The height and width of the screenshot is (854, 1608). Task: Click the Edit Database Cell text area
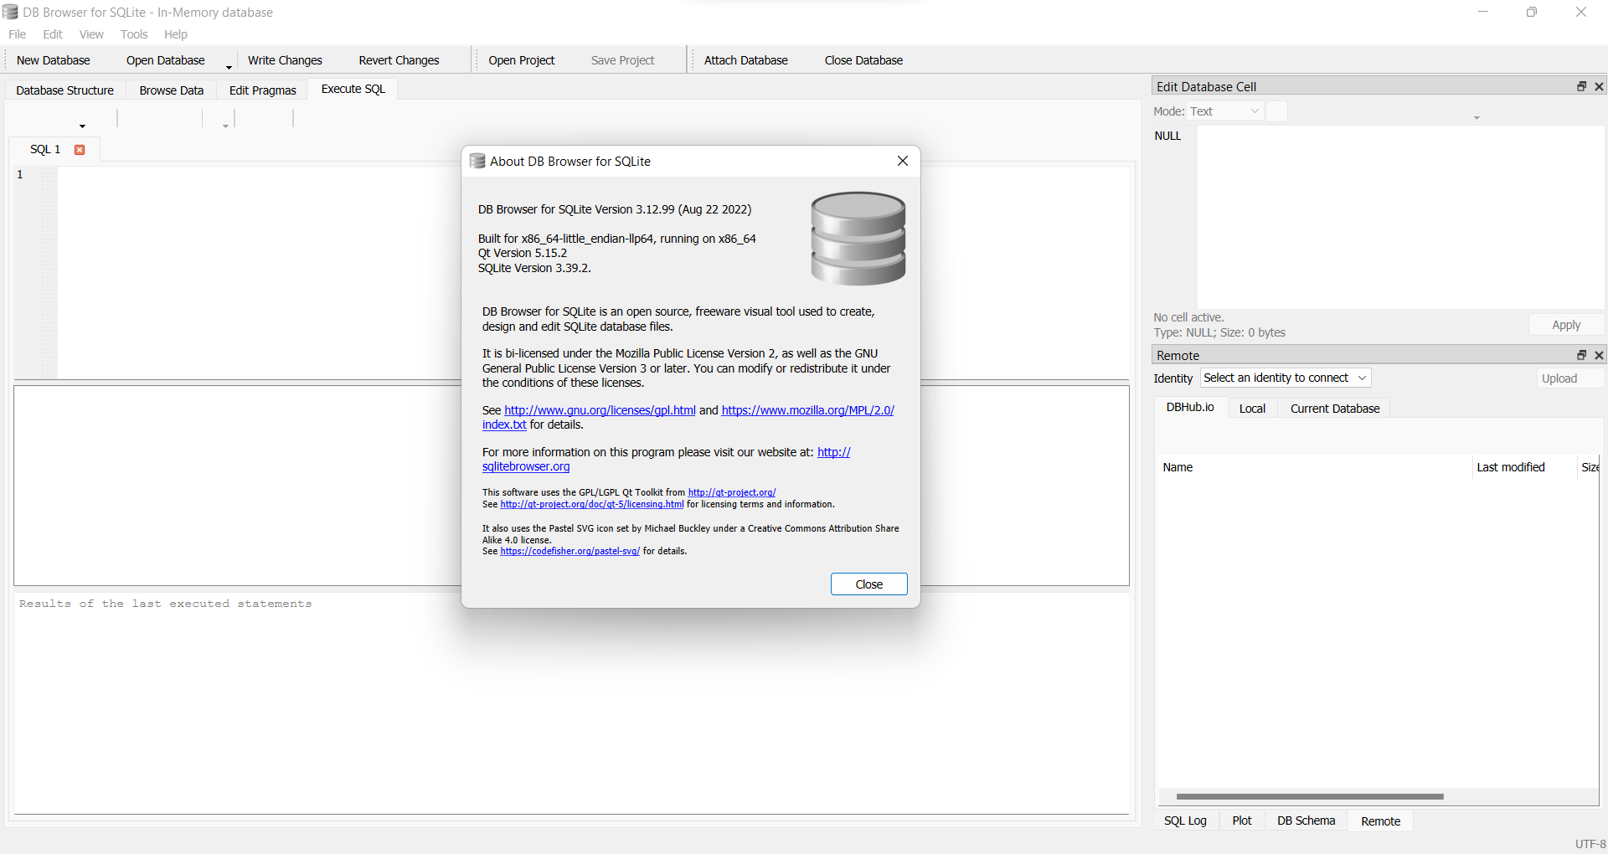(x=1400, y=218)
